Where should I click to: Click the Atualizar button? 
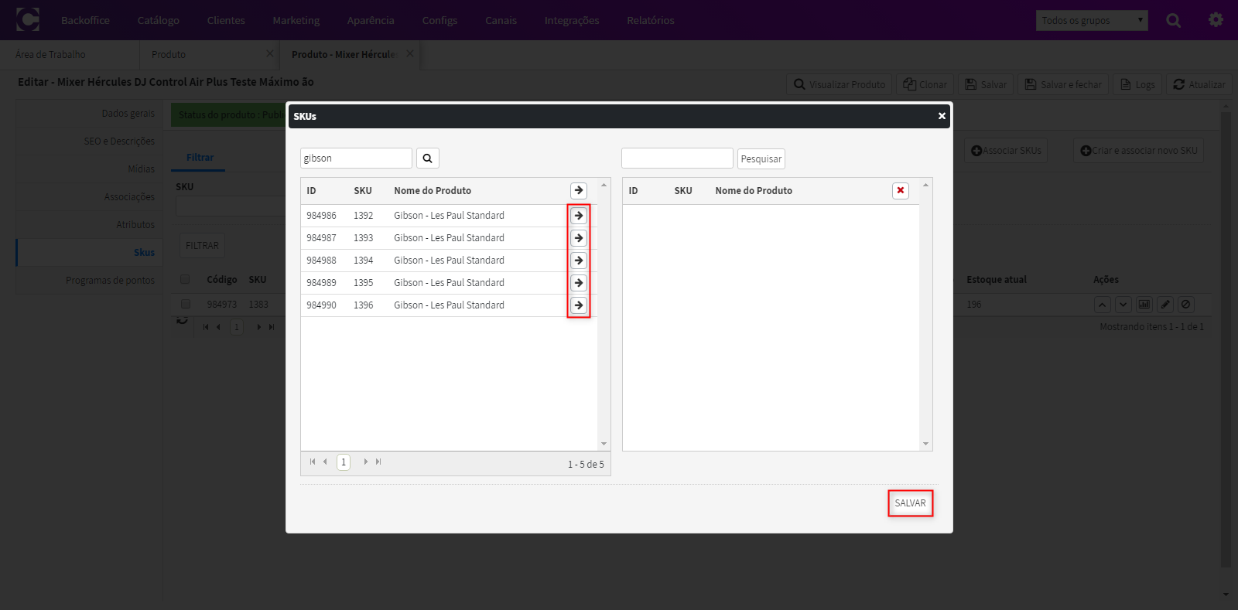tap(1199, 84)
